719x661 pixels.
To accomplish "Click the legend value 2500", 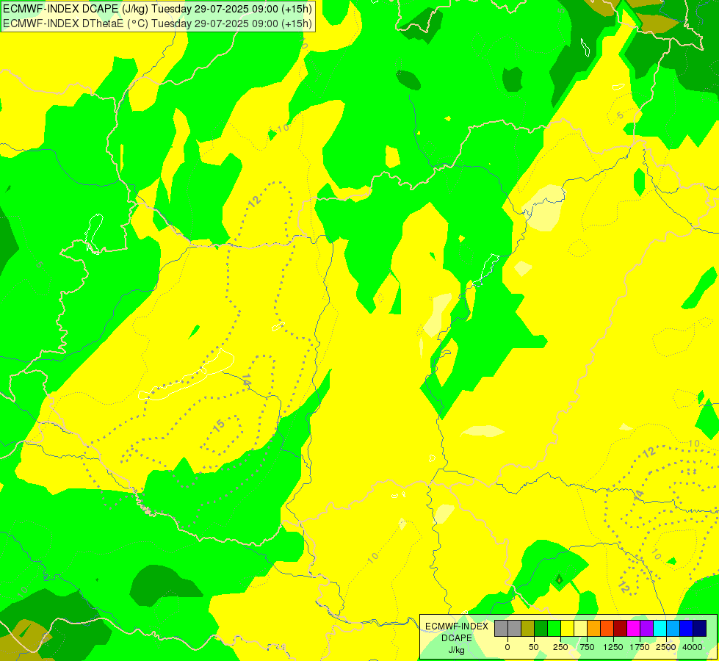I will point(666,647).
